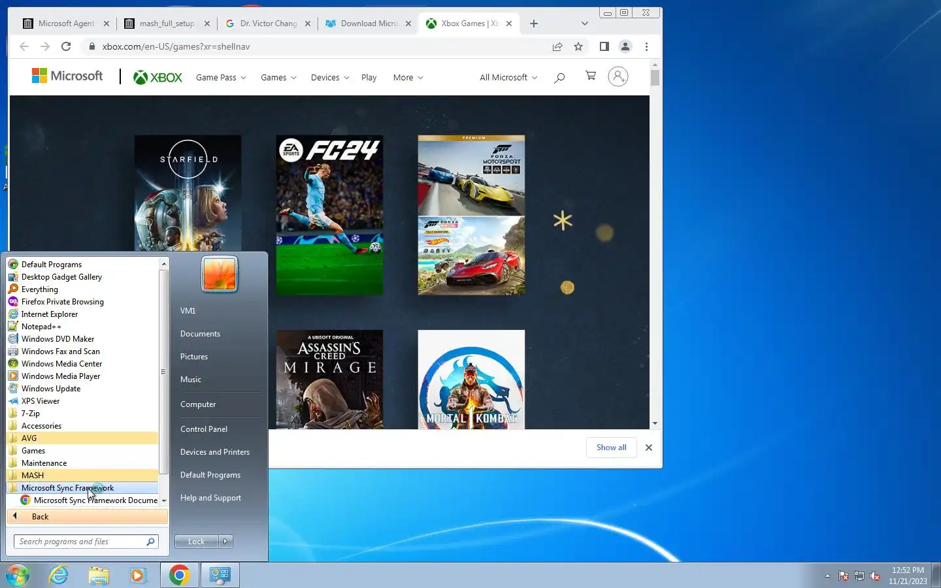Expand the Devices dropdown menu
Image resolution: width=941 pixels, height=588 pixels.
pos(330,77)
